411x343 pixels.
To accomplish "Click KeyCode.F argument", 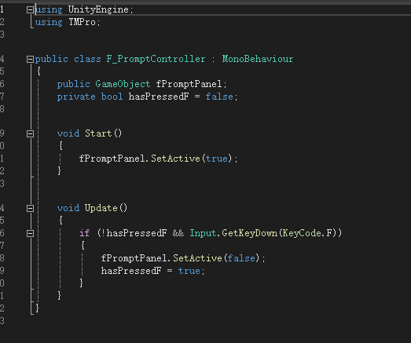I will coord(307,233).
